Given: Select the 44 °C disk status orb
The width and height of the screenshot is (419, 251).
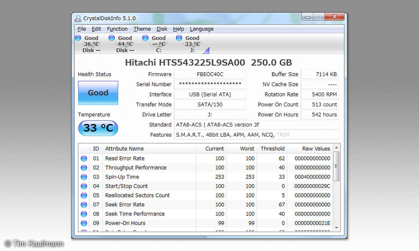Looking at the screenshot, I should pos(112,38).
